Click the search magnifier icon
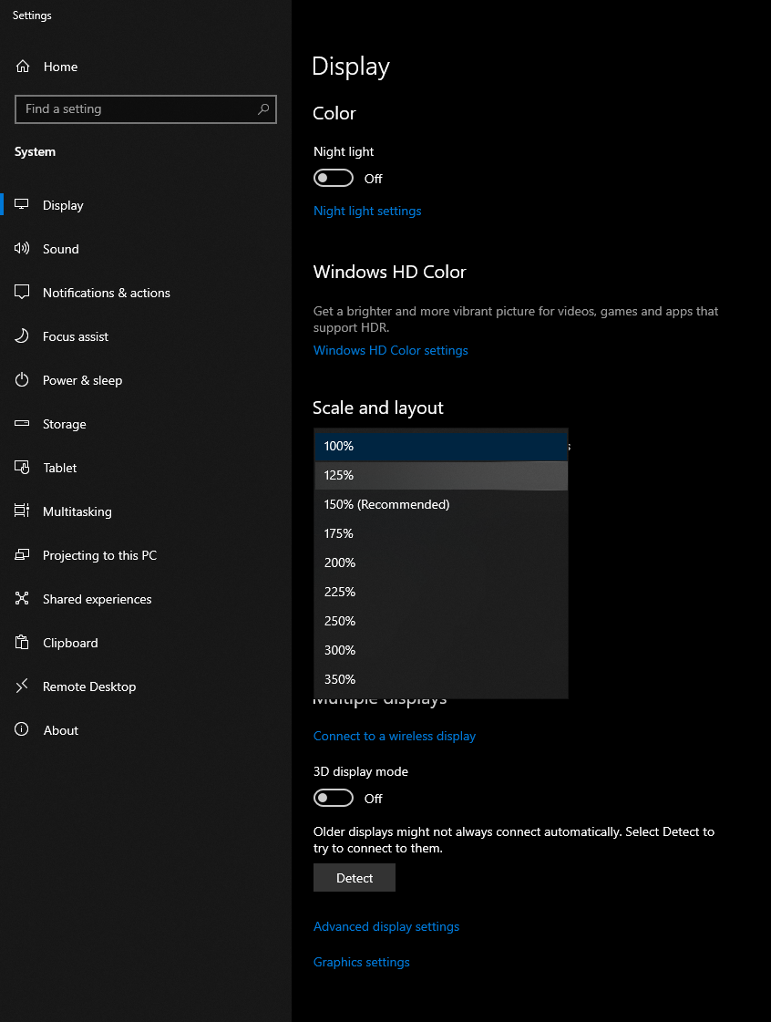The height and width of the screenshot is (1022, 771). tap(263, 109)
